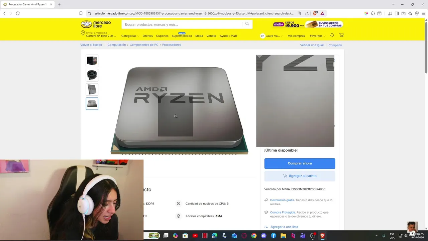Open Microsoft Teams from taskbar
428x241 pixels.
click(303, 236)
